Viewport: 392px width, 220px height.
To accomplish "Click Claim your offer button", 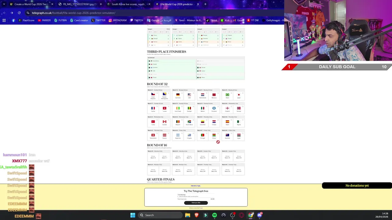I will click(196, 203).
